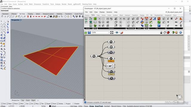Select the pointer arrow tool in Rhino sidebar
The width and height of the screenshot is (191, 107).
click(1, 21)
